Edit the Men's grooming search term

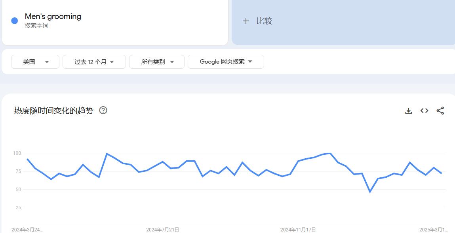pyautogui.click(x=53, y=17)
